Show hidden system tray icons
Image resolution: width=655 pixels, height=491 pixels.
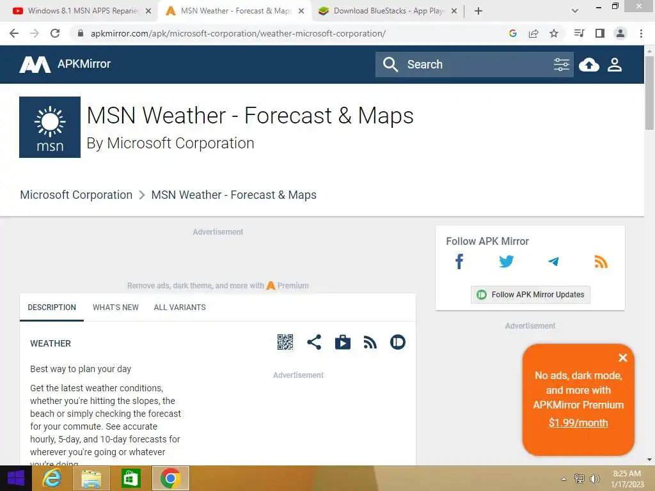(564, 479)
